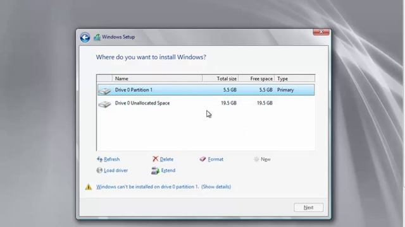Refresh the drive list
Image resolution: width=405 pixels, height=227 pixels.
pos(111,160)
